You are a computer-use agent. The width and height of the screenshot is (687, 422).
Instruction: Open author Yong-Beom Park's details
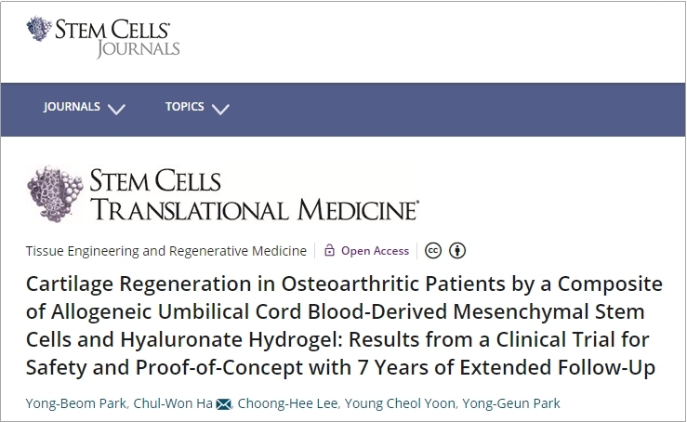pos(76,403)
